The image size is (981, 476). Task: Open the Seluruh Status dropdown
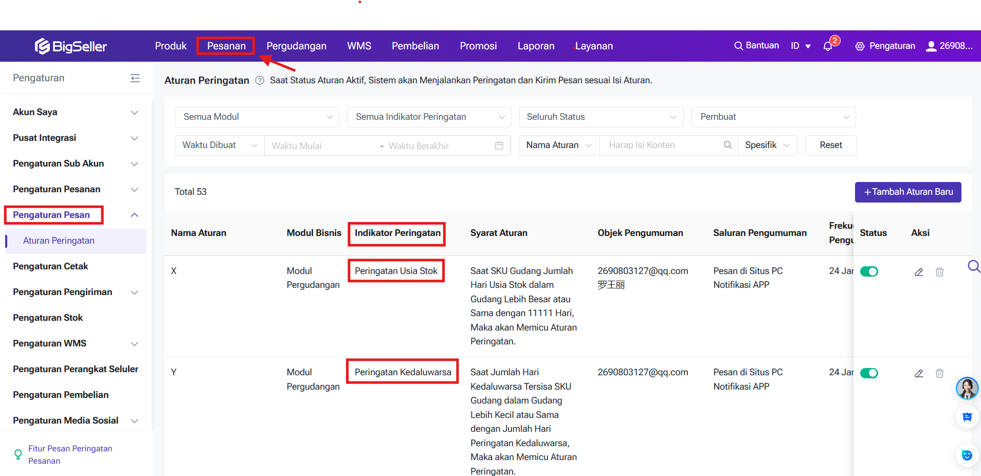point(601,117)
